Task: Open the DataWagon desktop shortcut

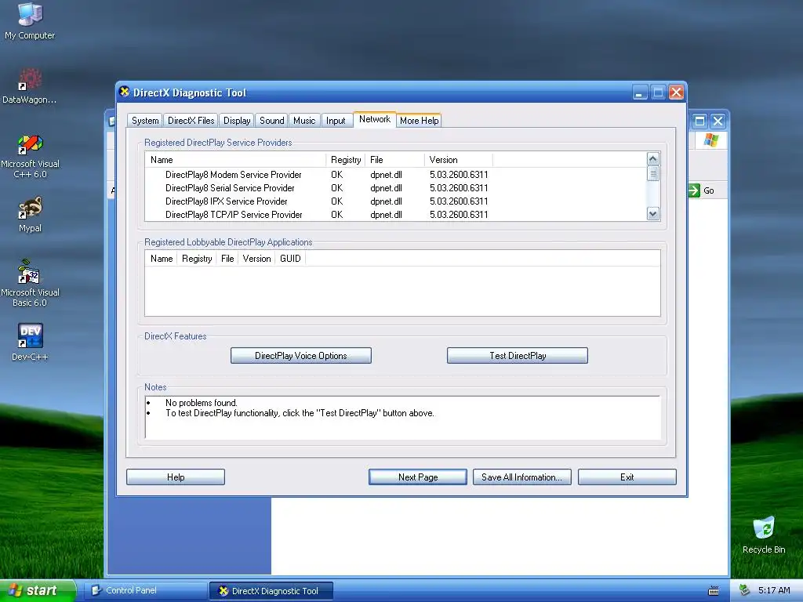Action: [30, 85]
